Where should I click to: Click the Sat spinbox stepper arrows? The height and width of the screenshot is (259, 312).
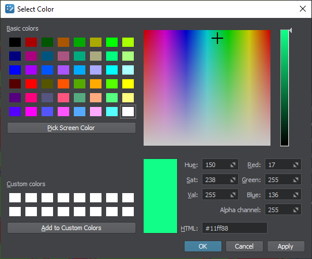click(x=233, y=180)
